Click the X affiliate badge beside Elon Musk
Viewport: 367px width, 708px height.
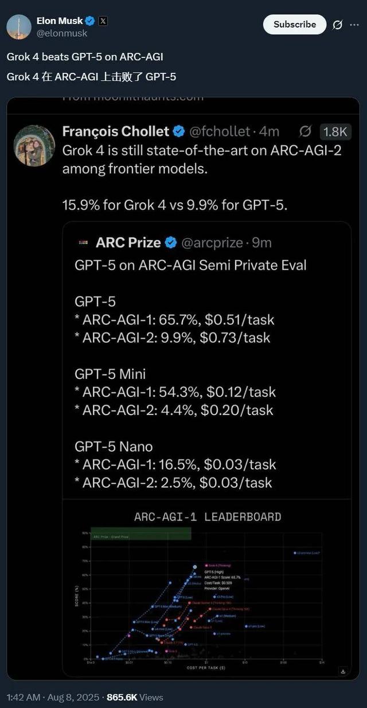click(103, 21)
